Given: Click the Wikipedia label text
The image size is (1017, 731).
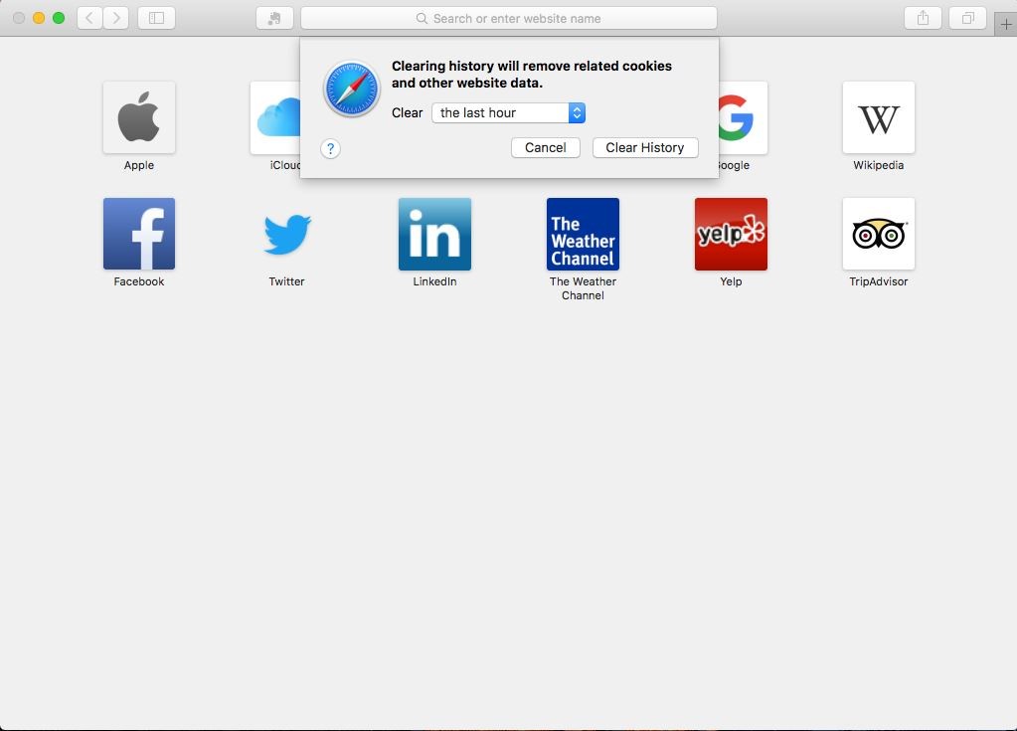Looking at the screenshot, I should (x=878, y=165).
